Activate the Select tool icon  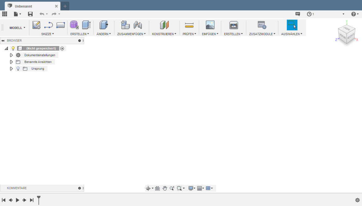pyautogui.click(x=292, y=25)
